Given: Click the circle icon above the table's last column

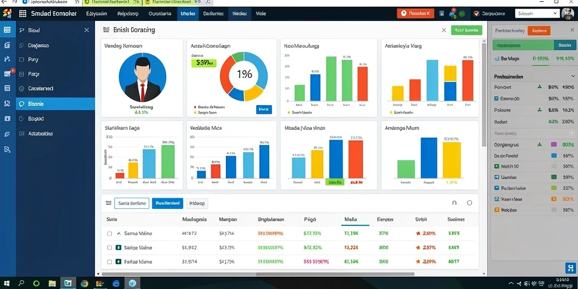Looking at the screenshot, I should pos(469,203).
